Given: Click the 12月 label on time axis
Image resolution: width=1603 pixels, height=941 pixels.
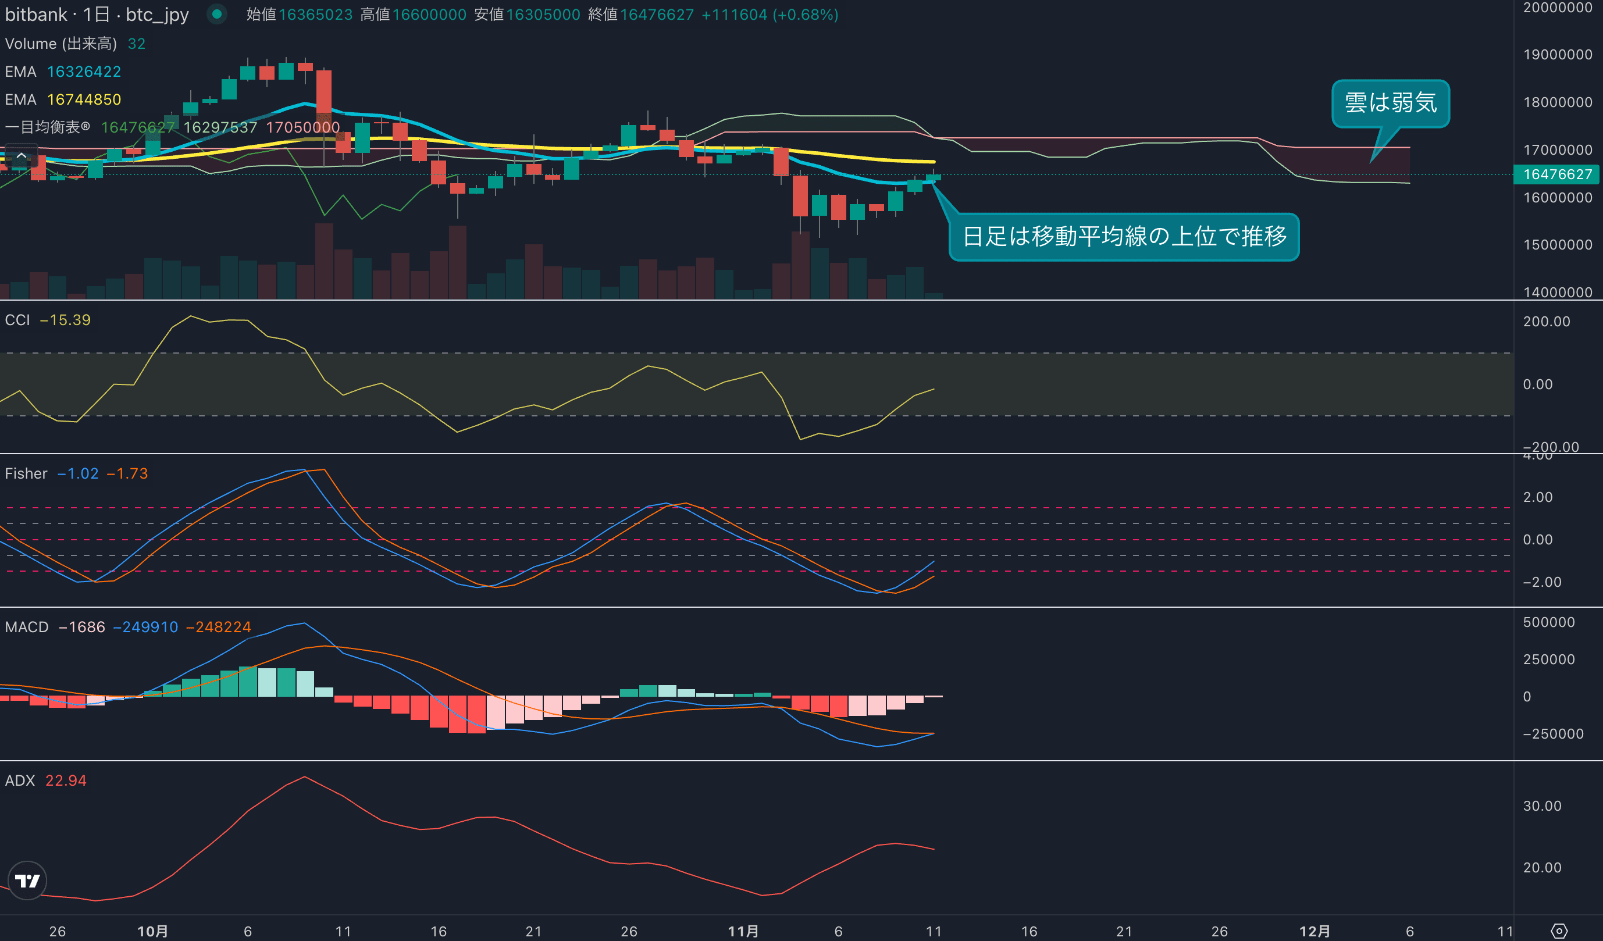Looking at the screenshot, I should (x=1314, y=931).
